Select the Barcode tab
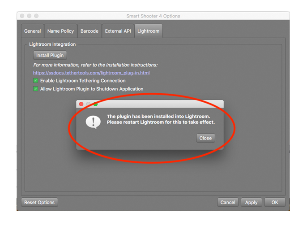Screen dimensions: 307x235 point(90,31)
